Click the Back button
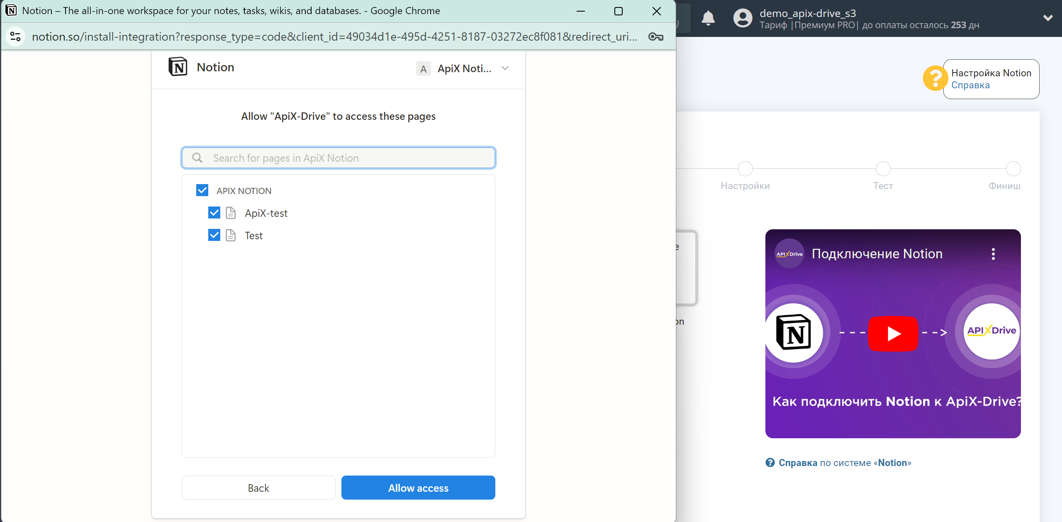This screenshot has width=1062, height=522. (258, 488)
